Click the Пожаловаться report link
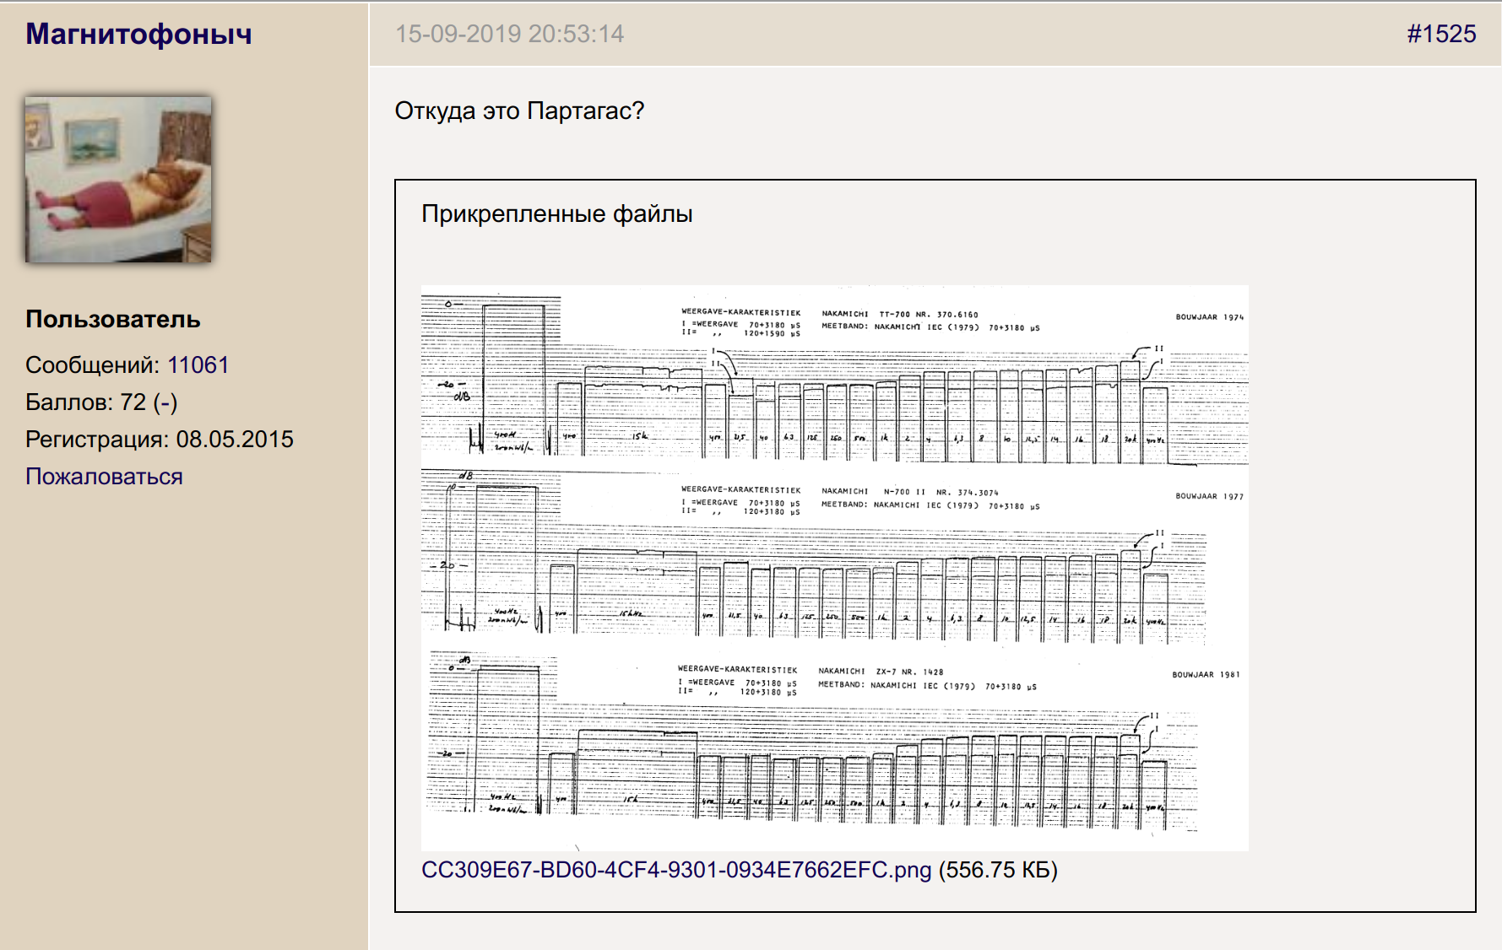The image size is (1502, 950). click(x=104, y=476)
